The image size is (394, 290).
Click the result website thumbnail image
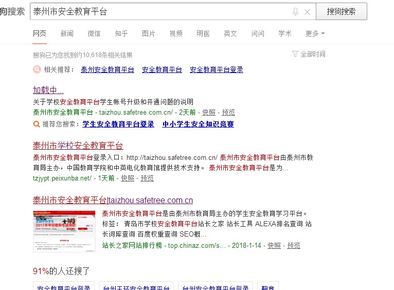coord(64,231)
